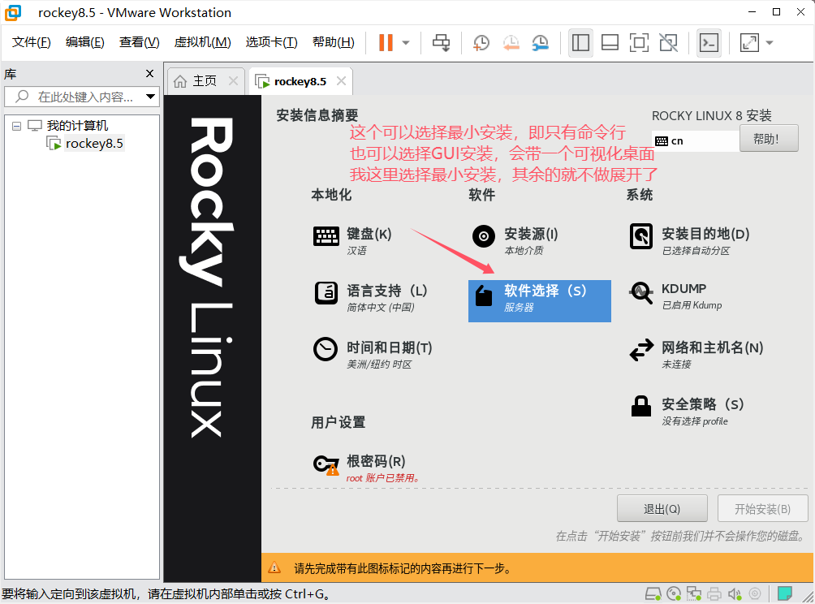Toggle the Unity mode icon
The width and height of the screenshot is (815, 604).
pyautogui.click(x=668, y=42)
